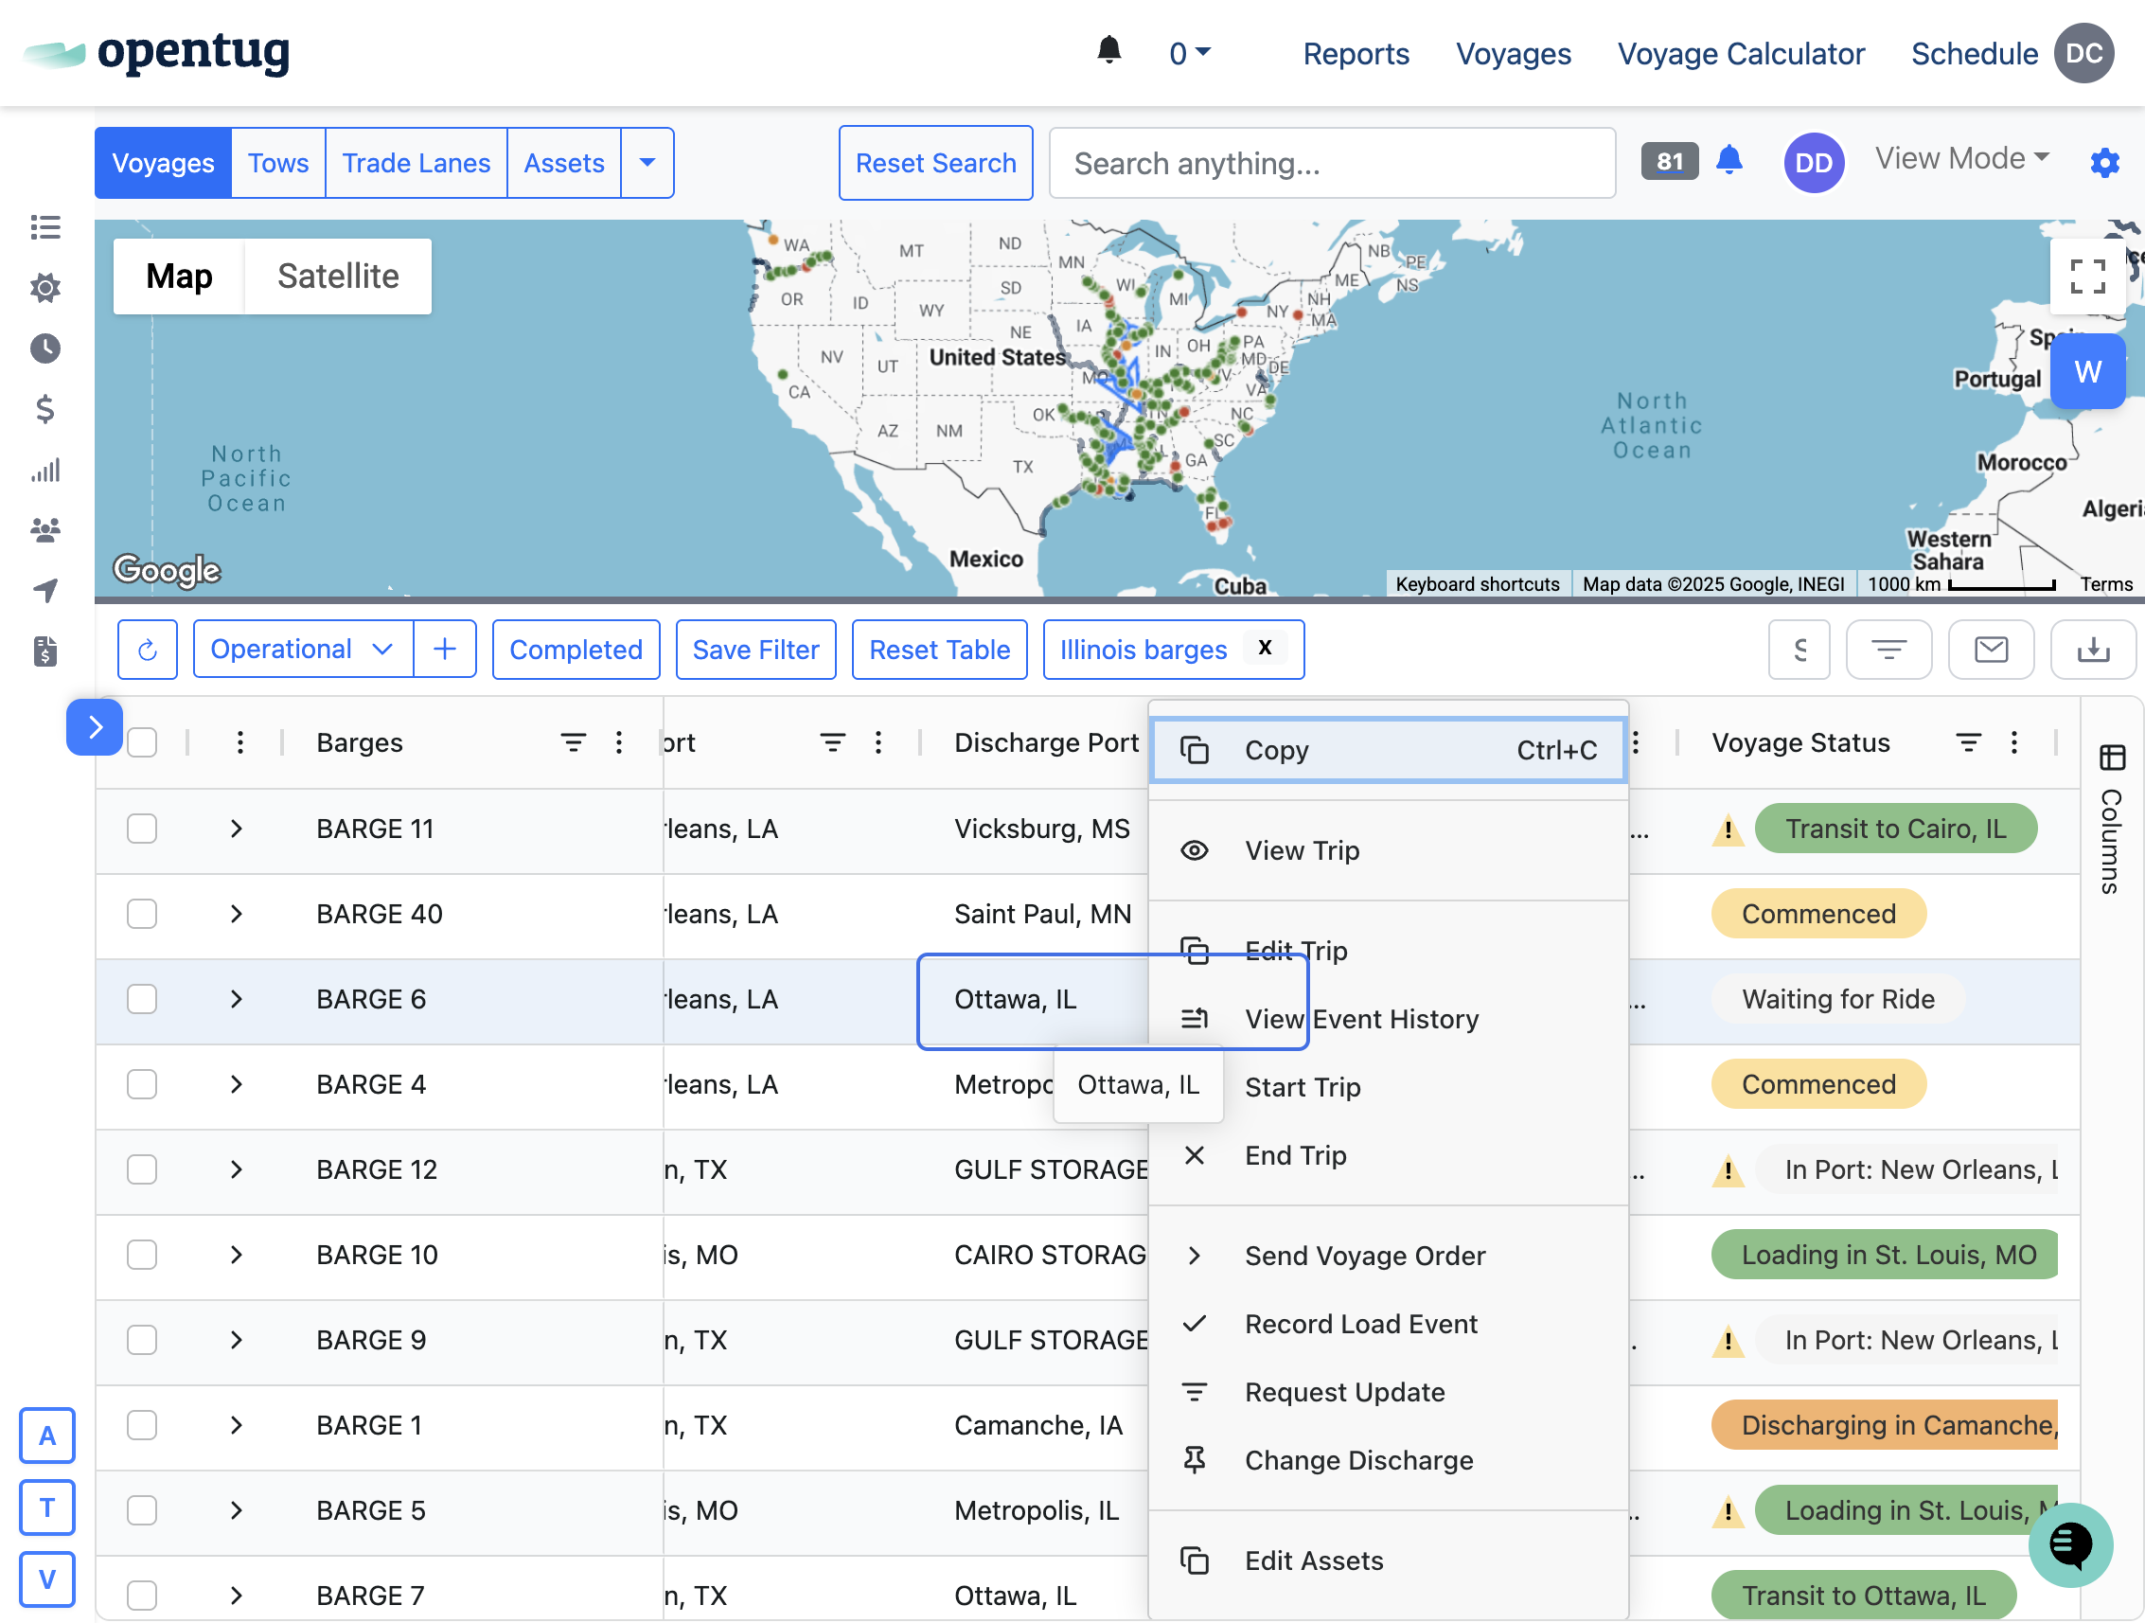The image size is (2145, 1623).
Task: Expand the BARGE 40 row
Action: pos(236,914)
